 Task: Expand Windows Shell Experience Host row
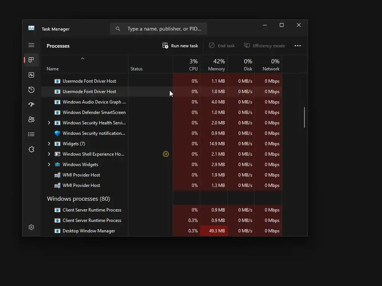click(x=49, y=154)
